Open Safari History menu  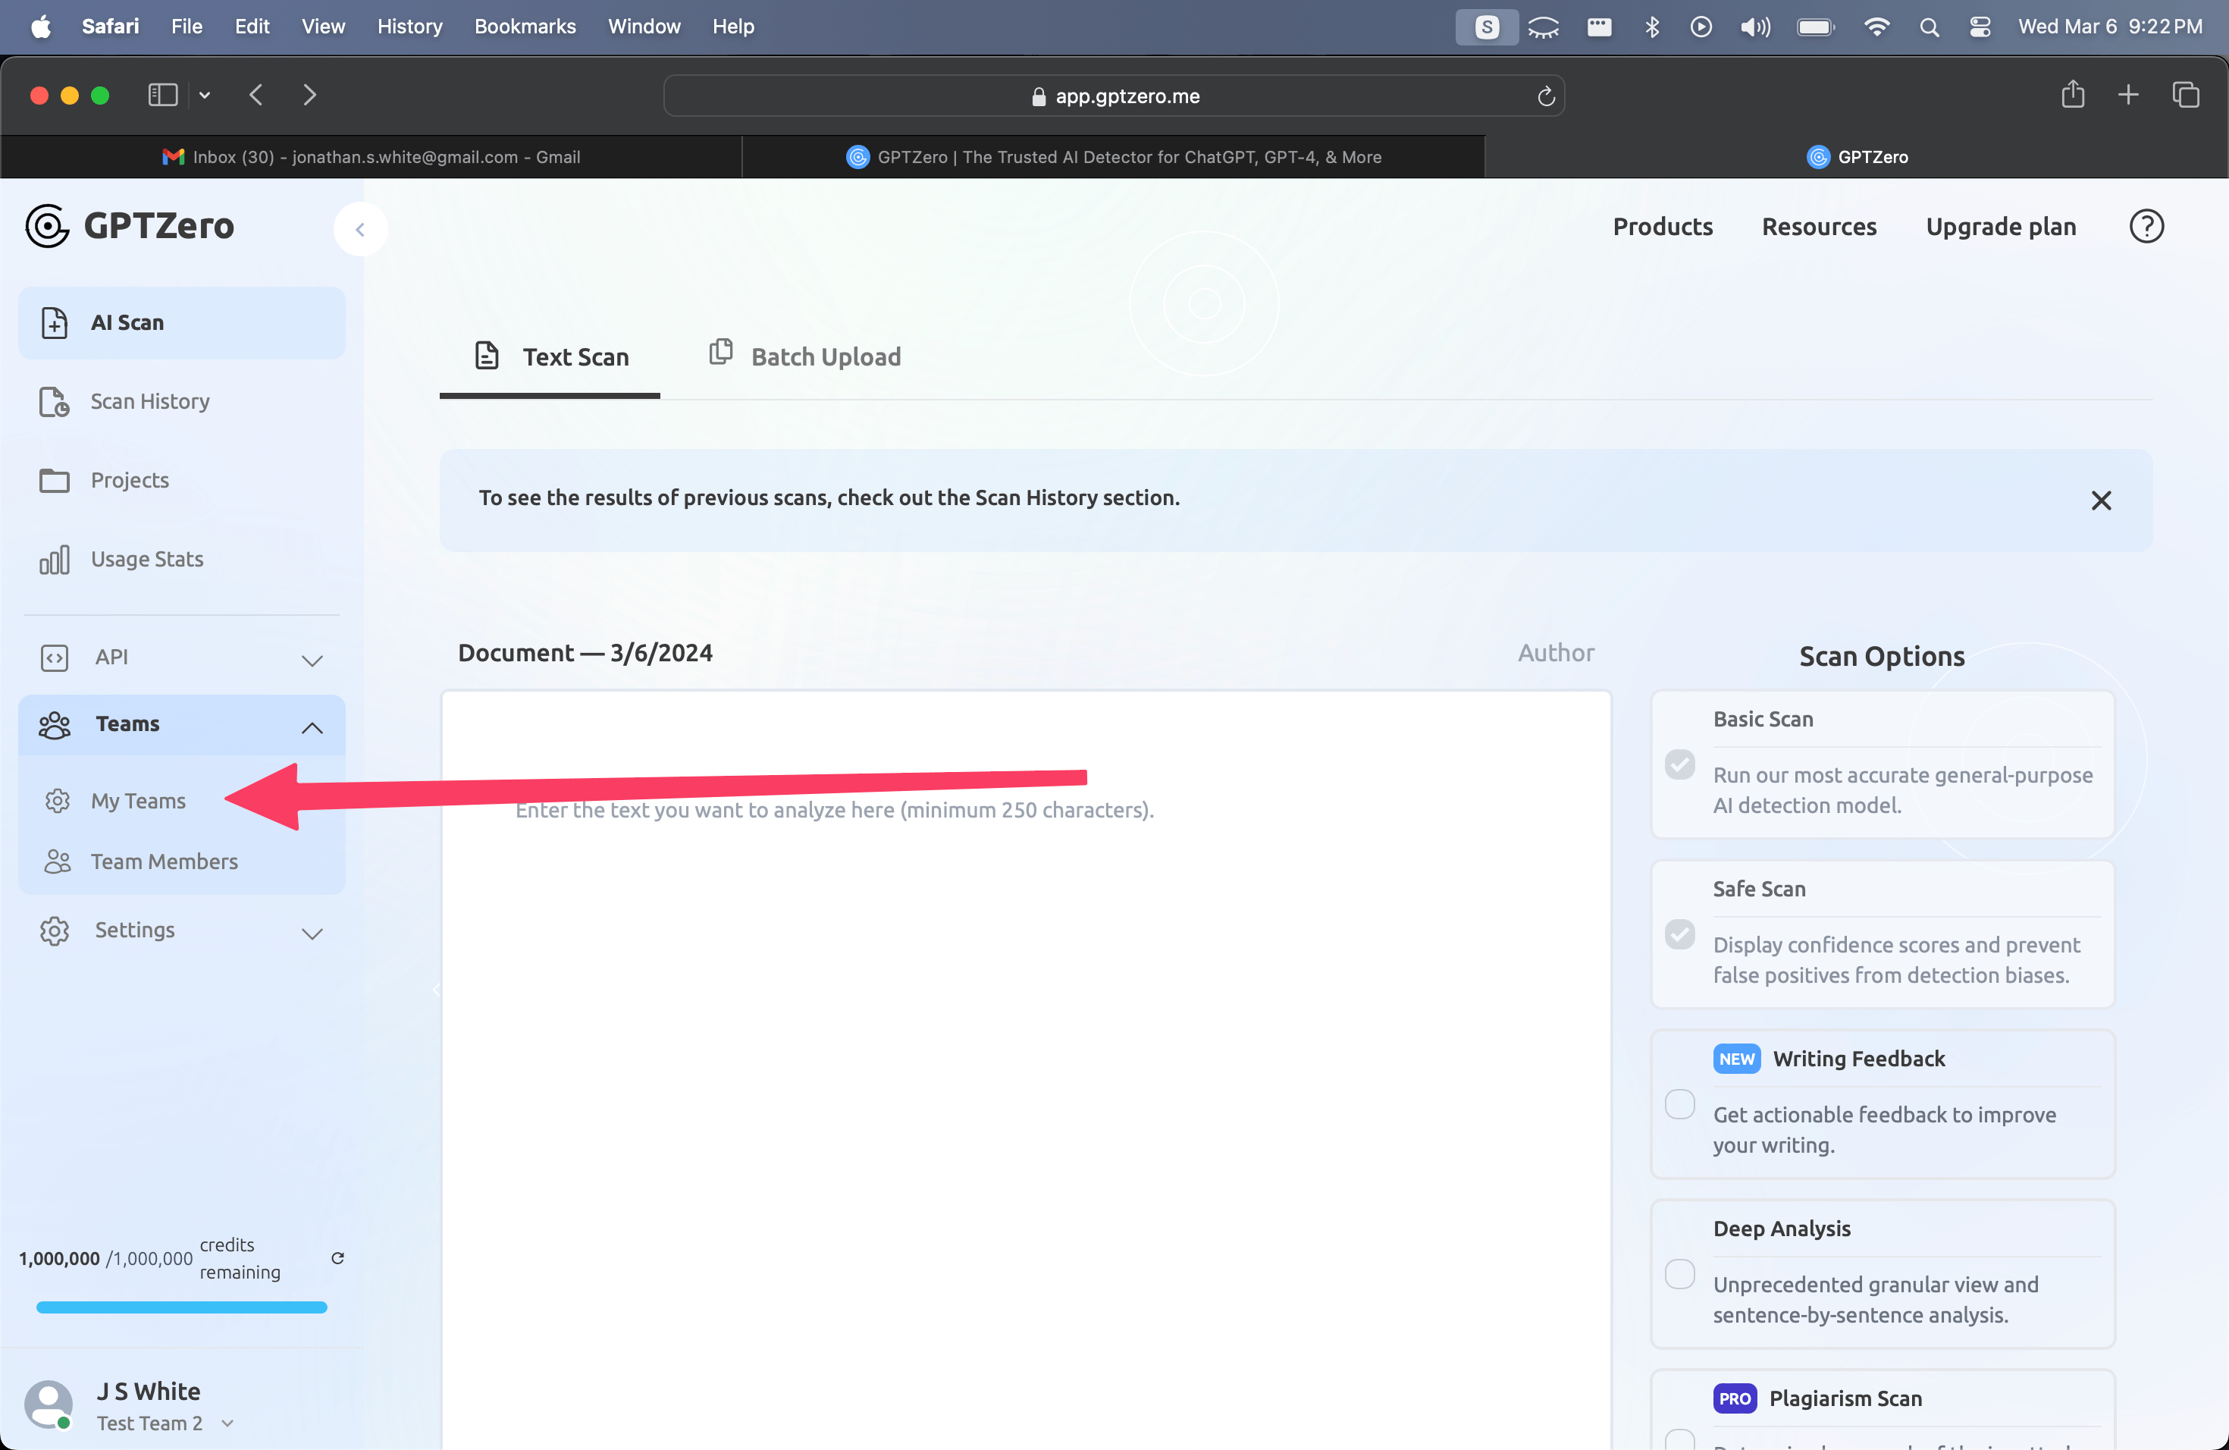tap(409, 27)
